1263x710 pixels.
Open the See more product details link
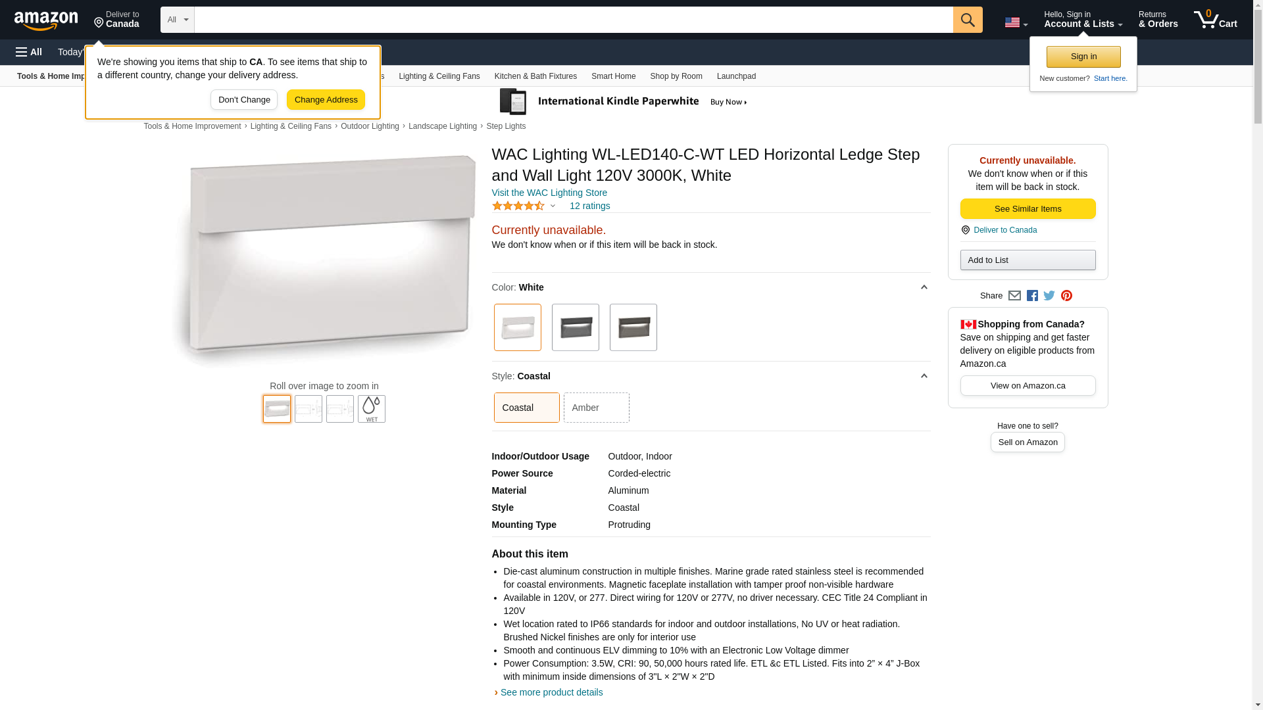point(551,692)
